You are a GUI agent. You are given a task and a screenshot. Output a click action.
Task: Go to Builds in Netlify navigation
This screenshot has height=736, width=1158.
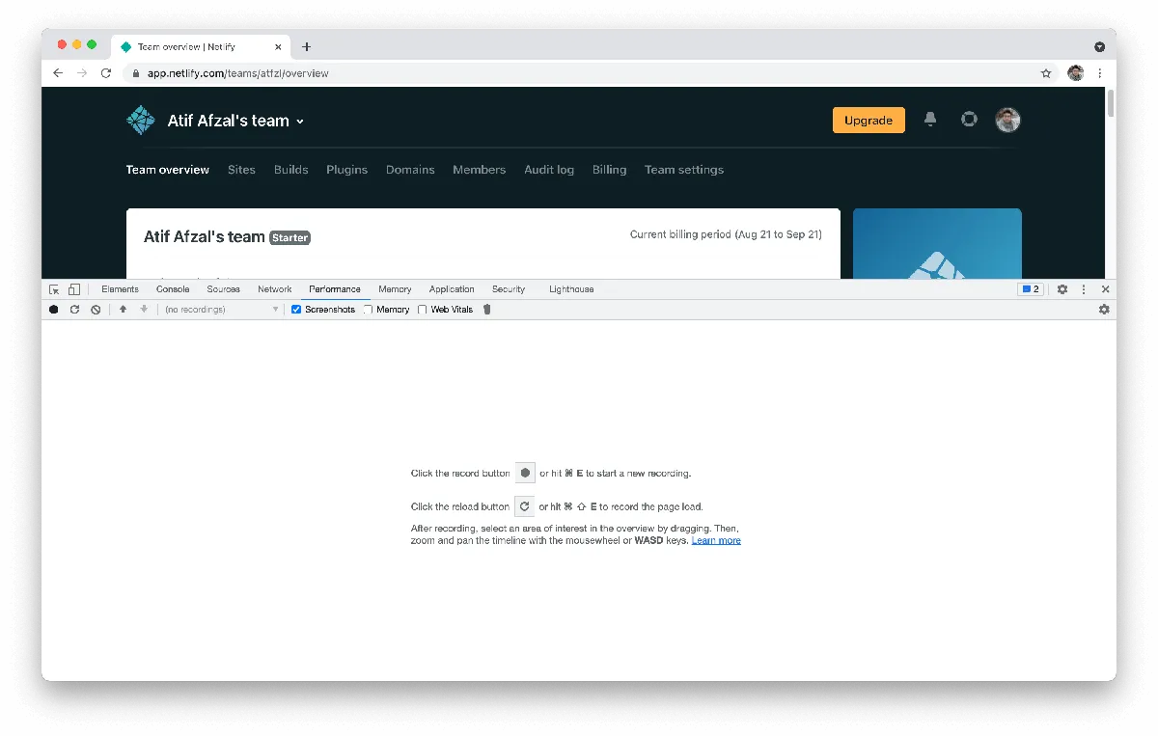tap(291, 170)
